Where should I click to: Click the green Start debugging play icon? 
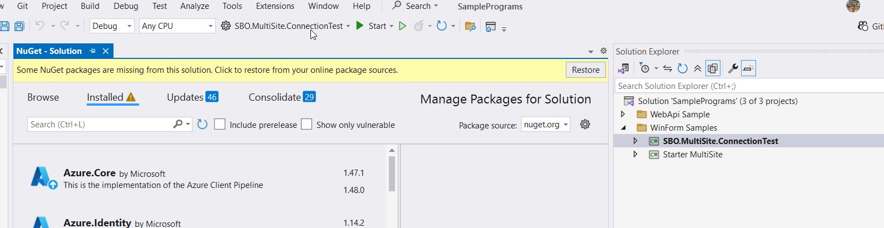coord(360,26)
